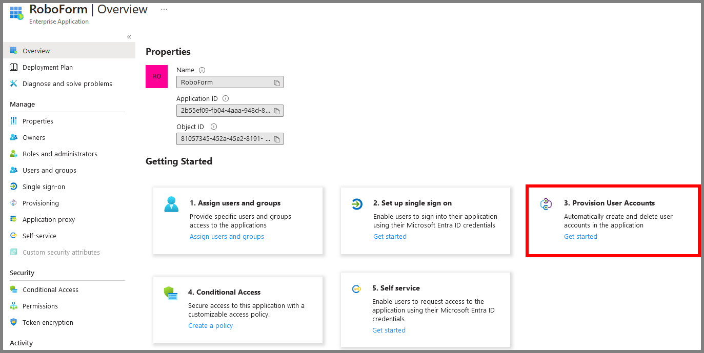
Task: Click the Deployment Plan book icon
Action: (x=13, y=67)
